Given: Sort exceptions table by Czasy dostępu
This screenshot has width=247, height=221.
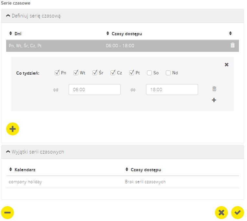Looking at the screenshot, I should pos(127,169).
